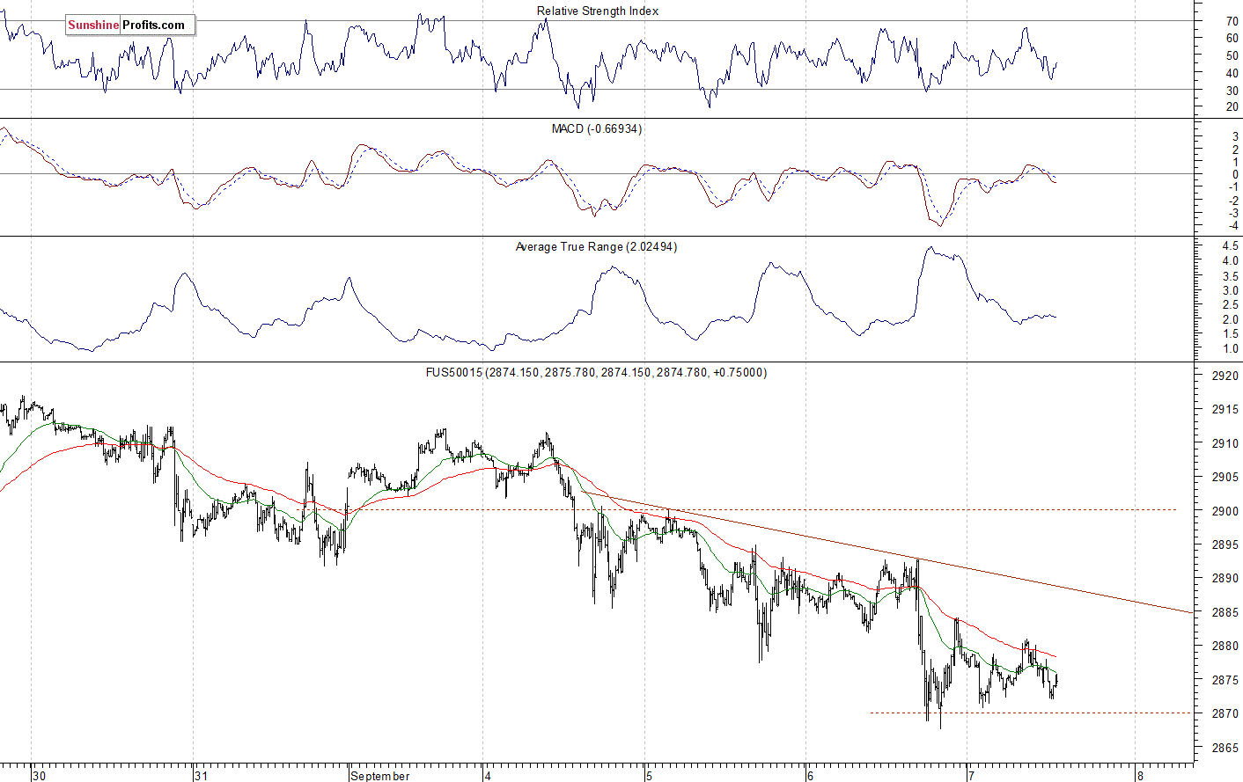Screen dimensions: 1243x782
Task: Click the 2870 price axis label
Action: [1226, 713]
